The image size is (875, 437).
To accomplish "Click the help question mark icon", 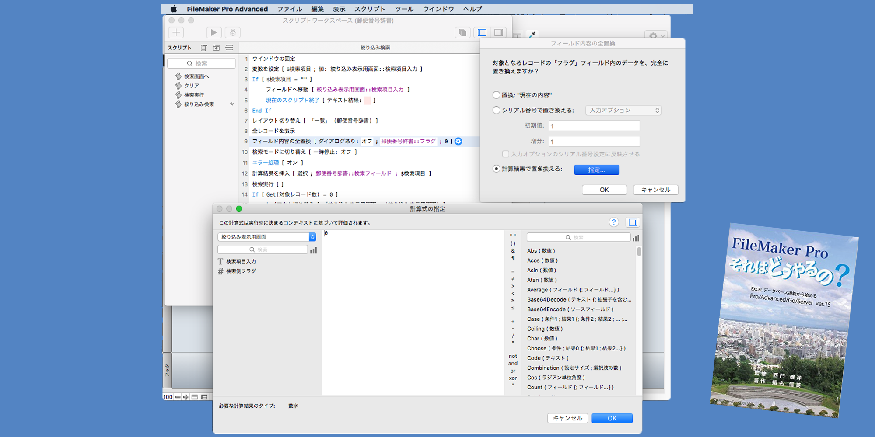I will 614,222.
